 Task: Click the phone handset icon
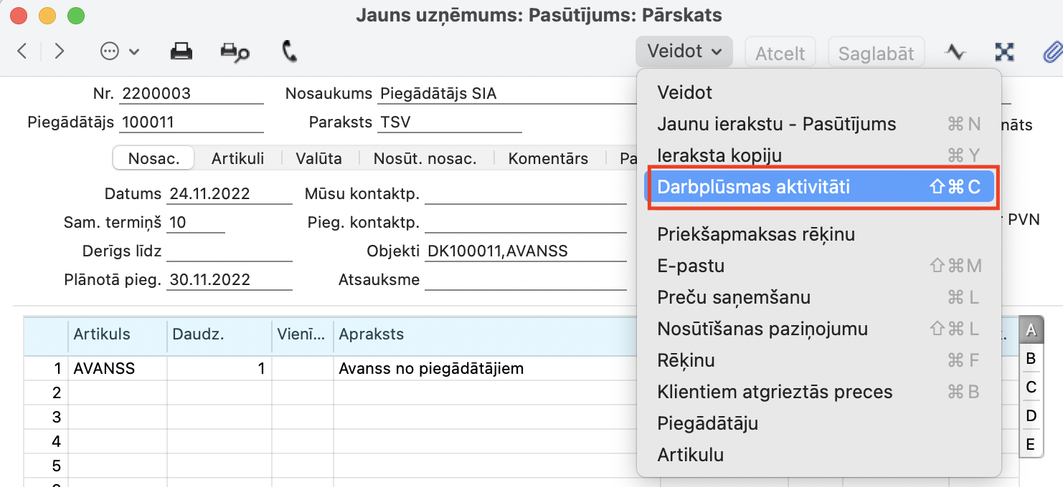[290, 52]
